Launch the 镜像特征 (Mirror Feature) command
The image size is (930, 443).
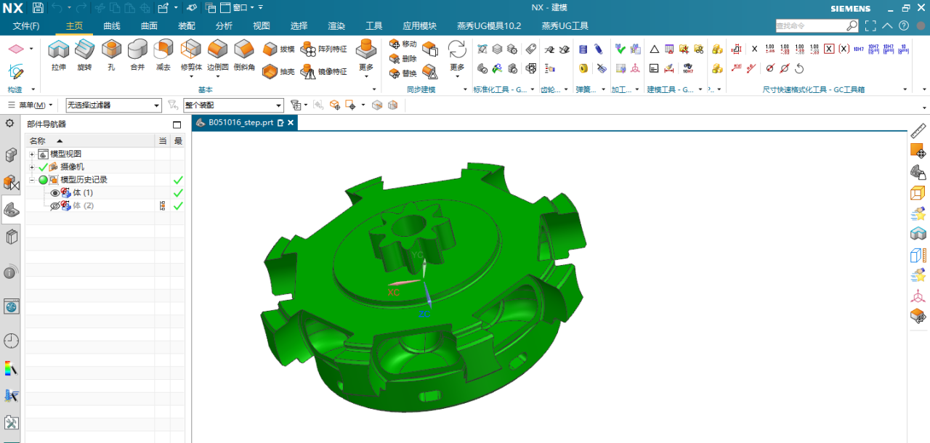coord(323,72)
